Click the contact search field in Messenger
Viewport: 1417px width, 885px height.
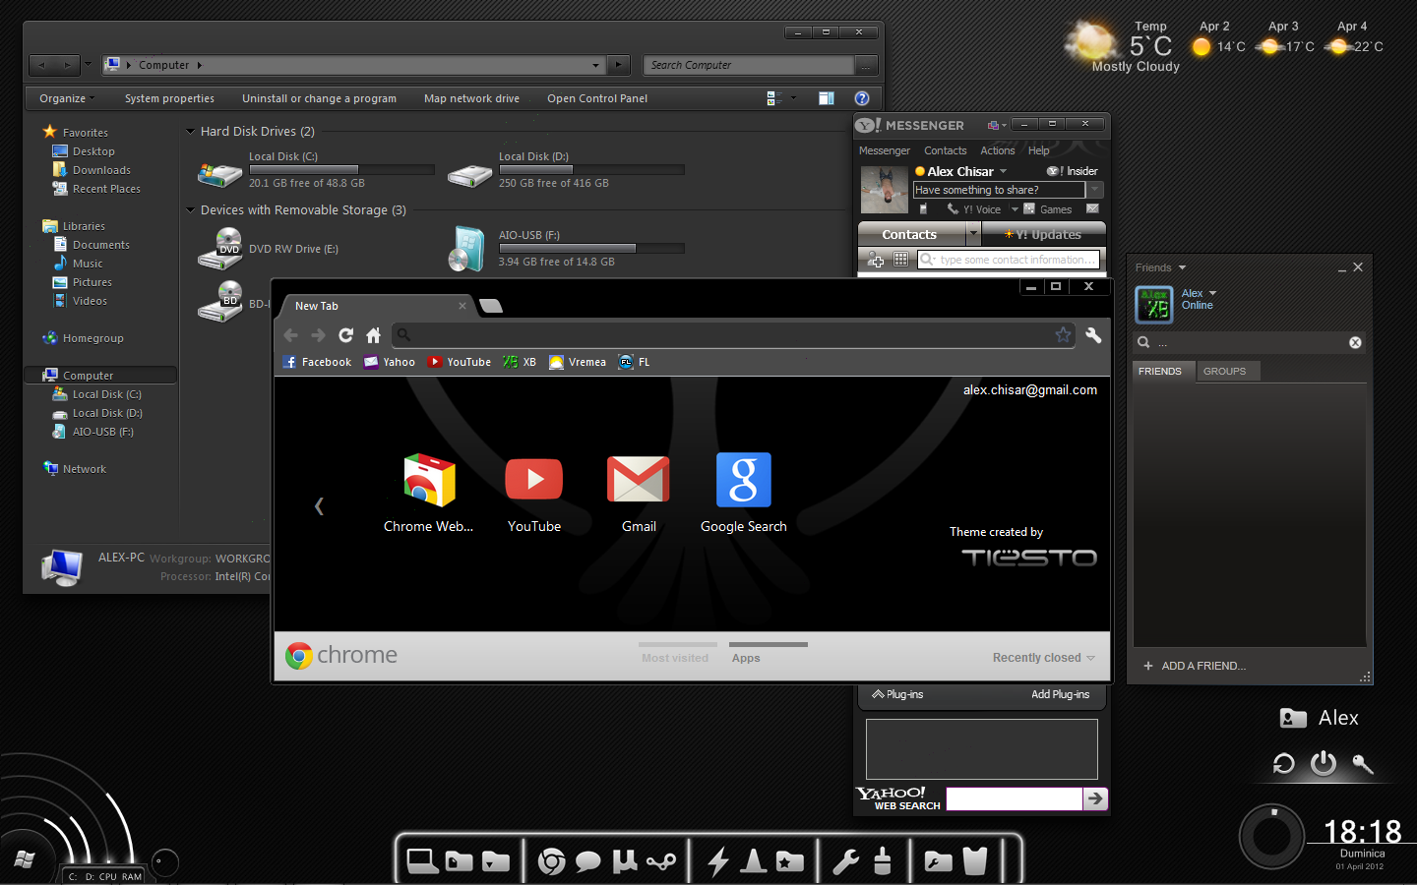pos(1009,260)
